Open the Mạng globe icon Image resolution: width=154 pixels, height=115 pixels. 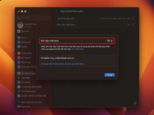19,47
